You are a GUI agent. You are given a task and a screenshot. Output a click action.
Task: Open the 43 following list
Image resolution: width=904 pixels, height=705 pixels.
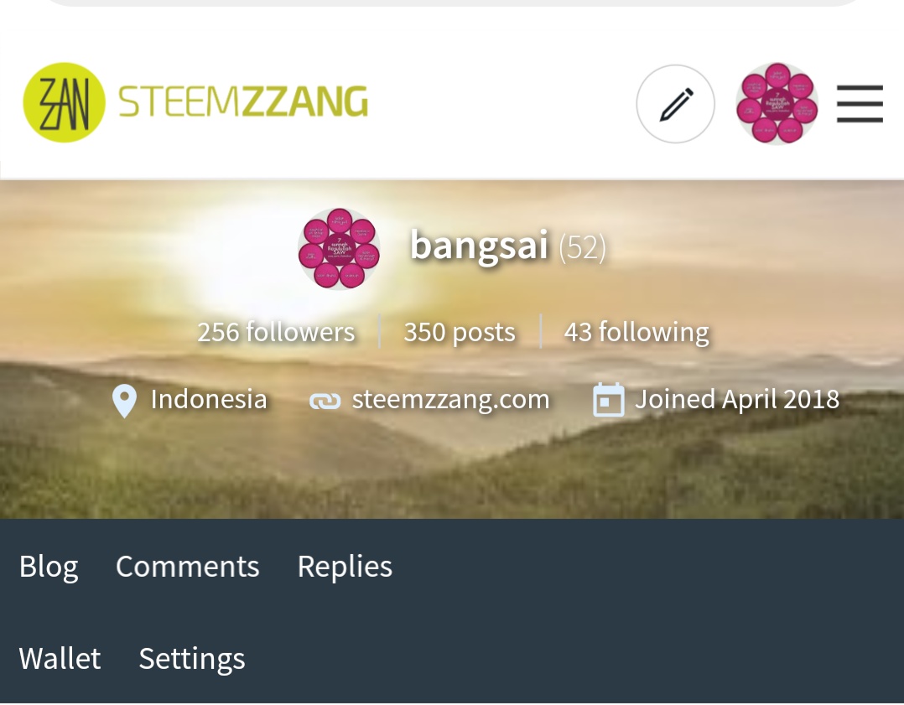point(636,332)
